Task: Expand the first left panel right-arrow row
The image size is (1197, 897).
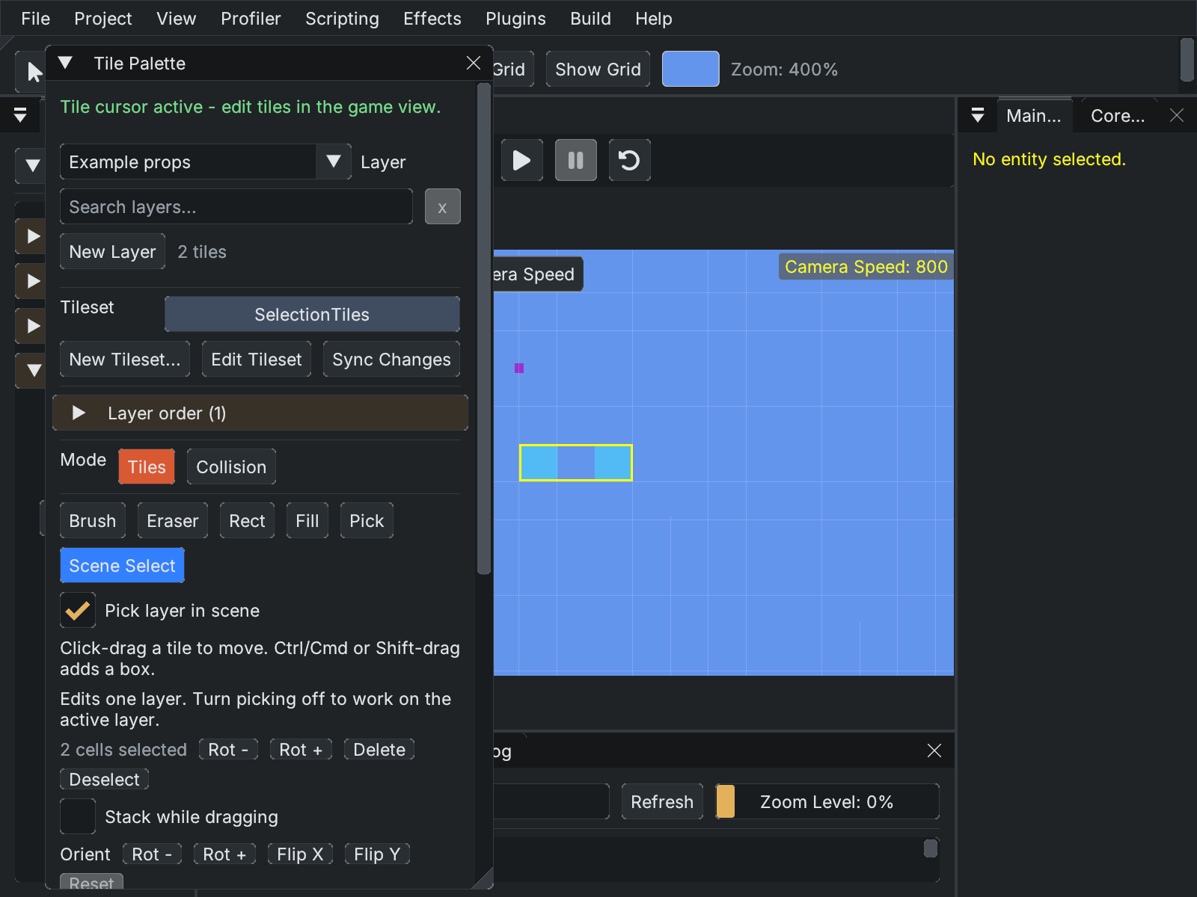Action: click(33, 236)
